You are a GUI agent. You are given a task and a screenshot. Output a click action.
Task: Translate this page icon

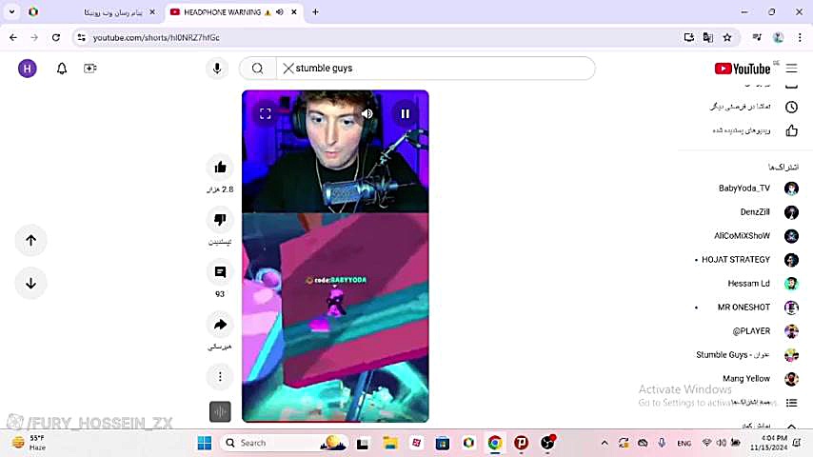707,37
